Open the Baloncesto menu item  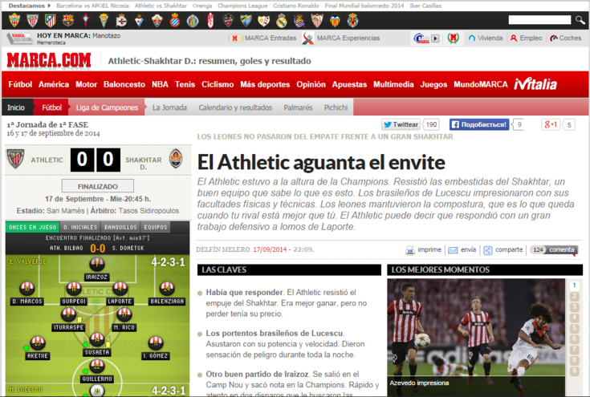coord(124,84)
